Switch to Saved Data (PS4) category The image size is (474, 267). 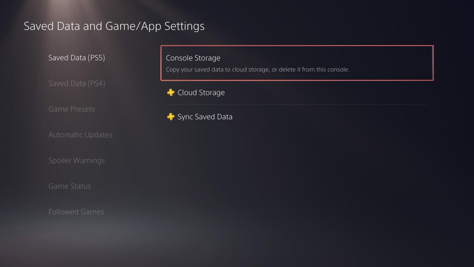pyautogui.click(x=77, y=83)
